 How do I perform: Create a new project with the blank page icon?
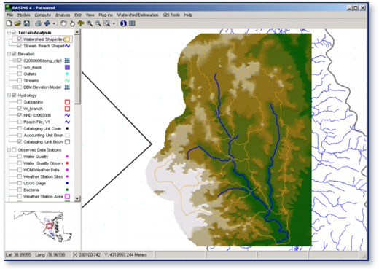pos(9,23)
